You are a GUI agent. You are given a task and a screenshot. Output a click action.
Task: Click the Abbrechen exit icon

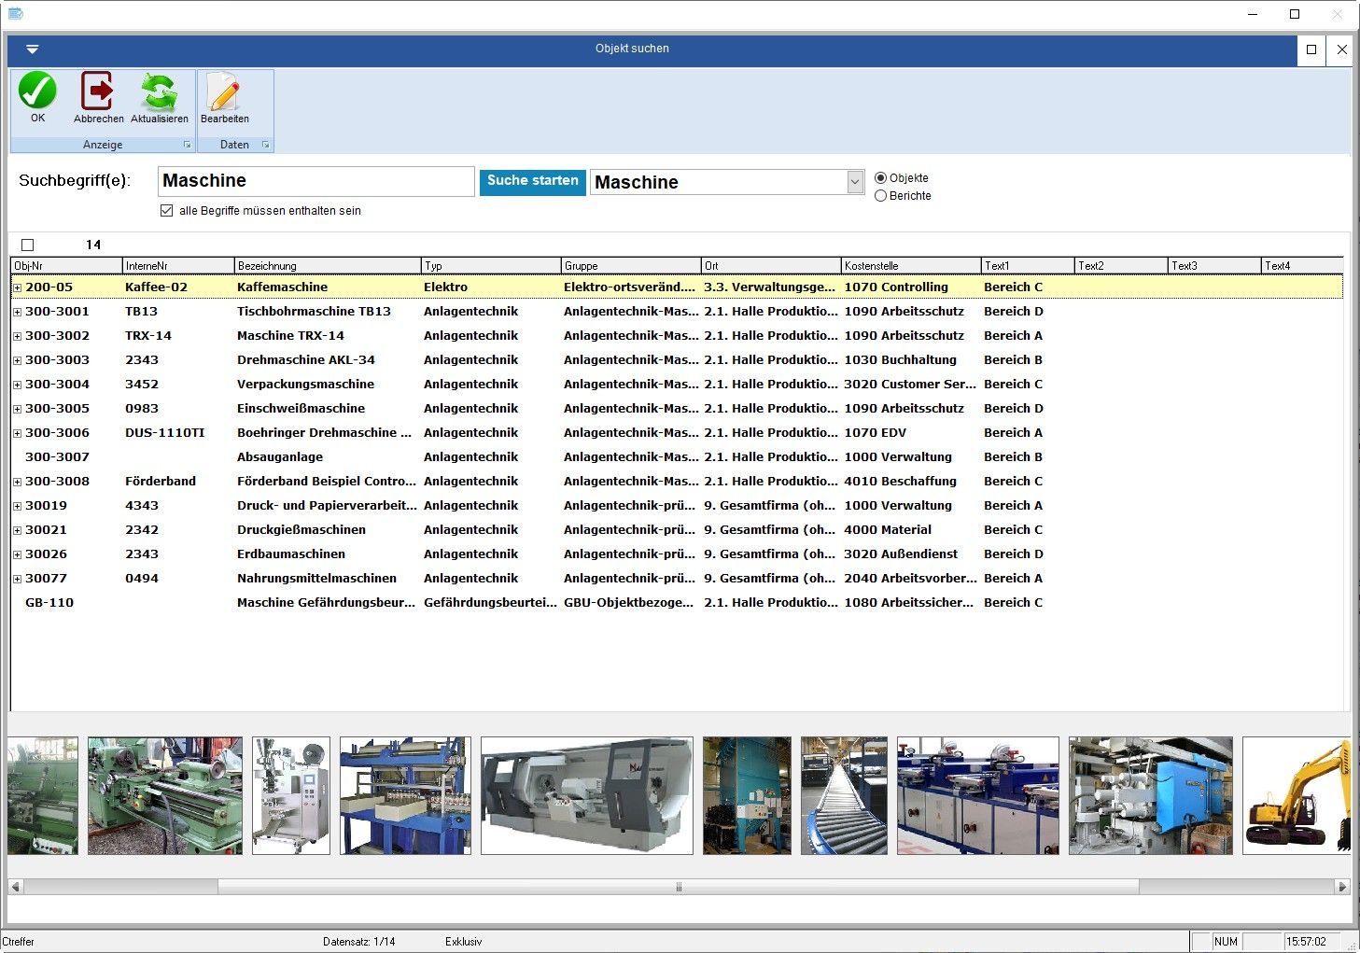pos(98,91)
